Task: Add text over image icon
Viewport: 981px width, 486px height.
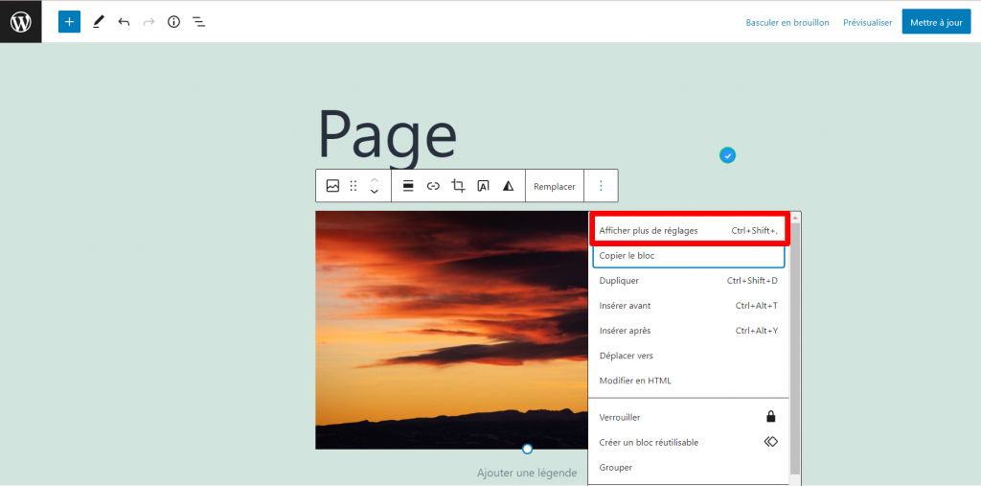Action: [x=483, y=186]
